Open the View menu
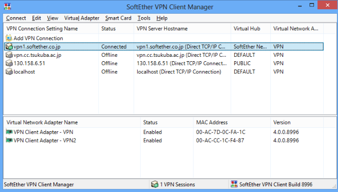Viewport: 338px width, 192px height. pos(52,18)
